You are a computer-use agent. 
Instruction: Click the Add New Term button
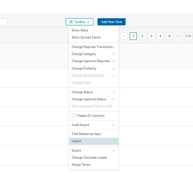111,22
